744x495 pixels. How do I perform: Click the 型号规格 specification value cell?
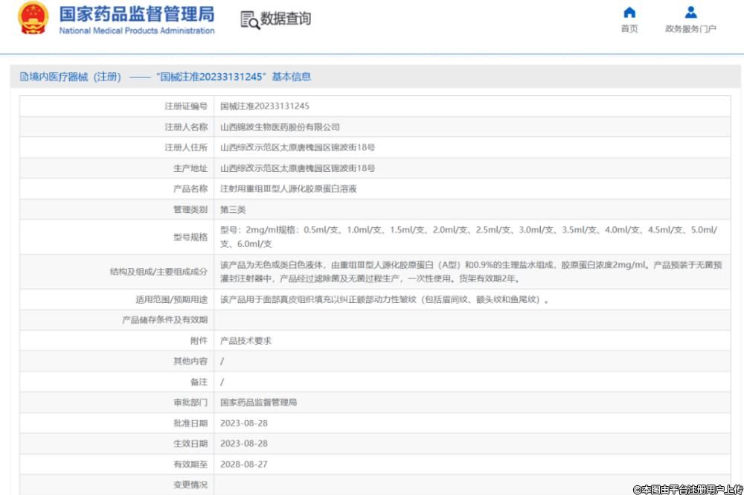coord(469,237)
